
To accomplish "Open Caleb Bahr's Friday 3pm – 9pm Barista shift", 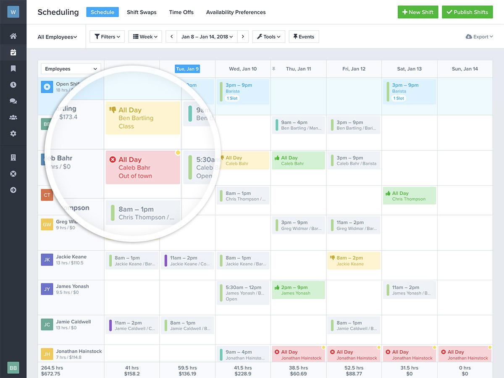I will coord(354,160).
